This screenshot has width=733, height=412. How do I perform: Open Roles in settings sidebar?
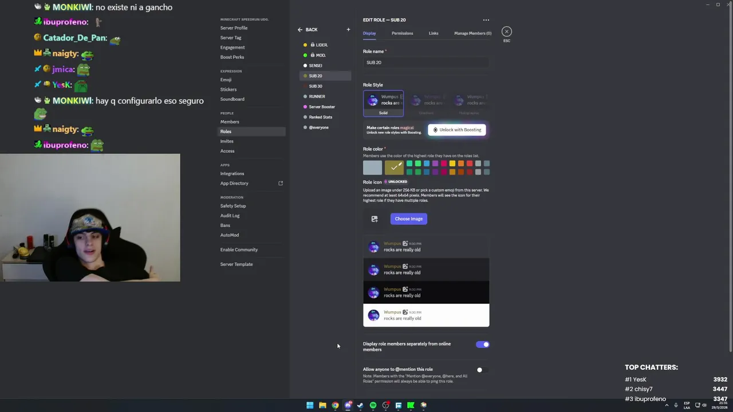[252, 132]
